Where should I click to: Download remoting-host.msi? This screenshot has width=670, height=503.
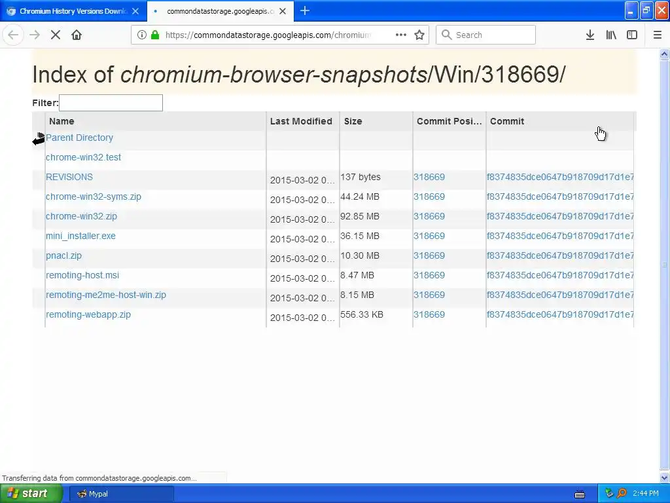coord(82,276)
